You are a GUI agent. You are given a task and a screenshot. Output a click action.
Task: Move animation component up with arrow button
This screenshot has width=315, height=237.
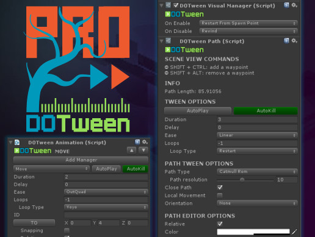click(132, 150)
